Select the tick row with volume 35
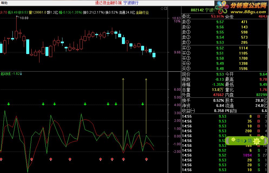This screenshot has height=173, width=269. (x=224, y=121)
